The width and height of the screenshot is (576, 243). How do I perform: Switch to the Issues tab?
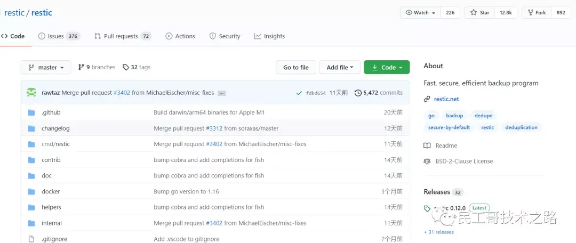pos(59,36)
